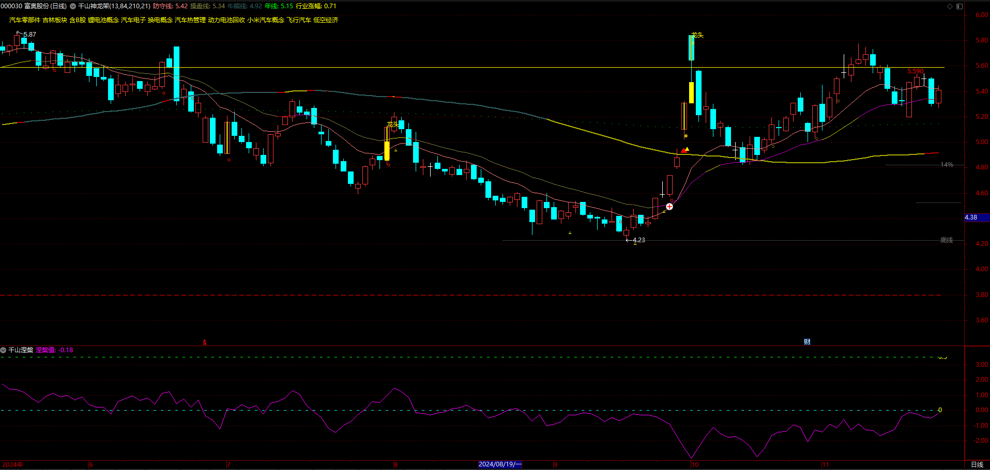
Task: Open the 低空经济 concept tag
Action: tap(326, 20)
